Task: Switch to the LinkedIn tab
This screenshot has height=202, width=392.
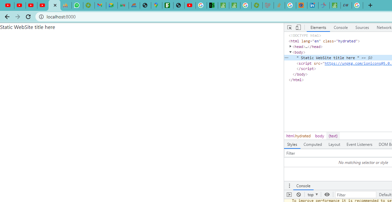Action: [312, 5]
